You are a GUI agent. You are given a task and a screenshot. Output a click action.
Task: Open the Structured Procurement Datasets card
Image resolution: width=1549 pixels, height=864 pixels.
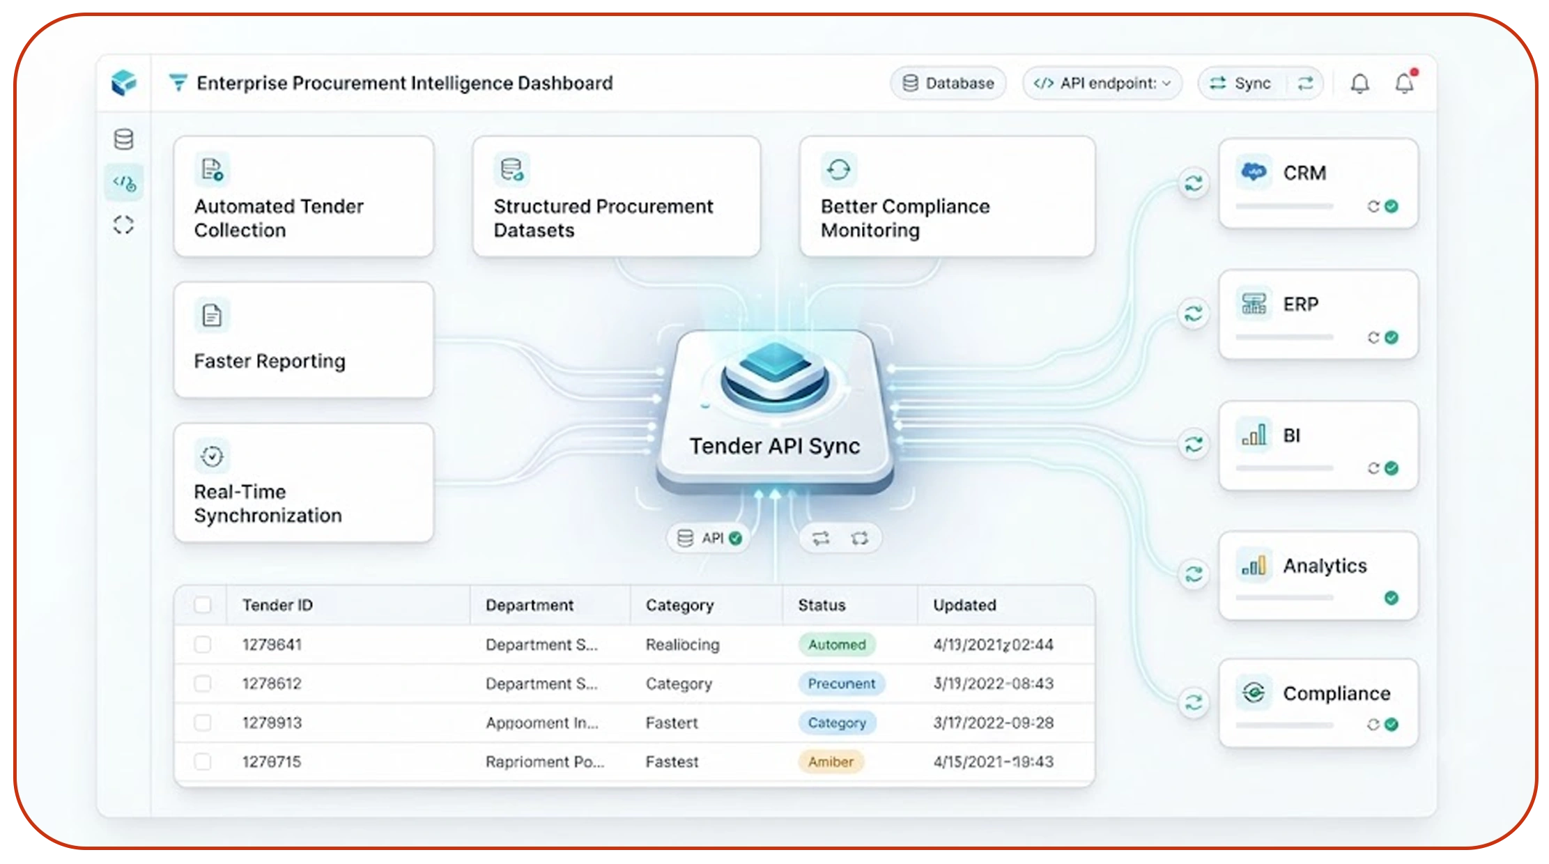coord(617,196)
